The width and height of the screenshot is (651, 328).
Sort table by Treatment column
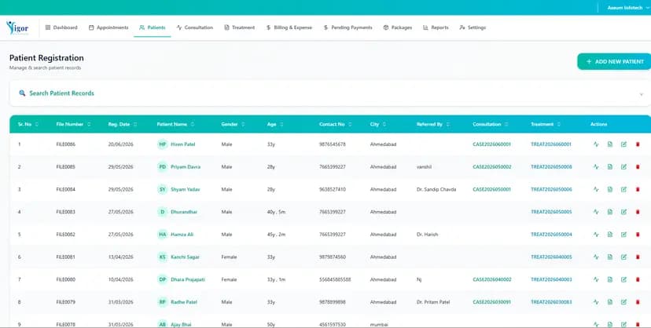click(x=559, y=124)
